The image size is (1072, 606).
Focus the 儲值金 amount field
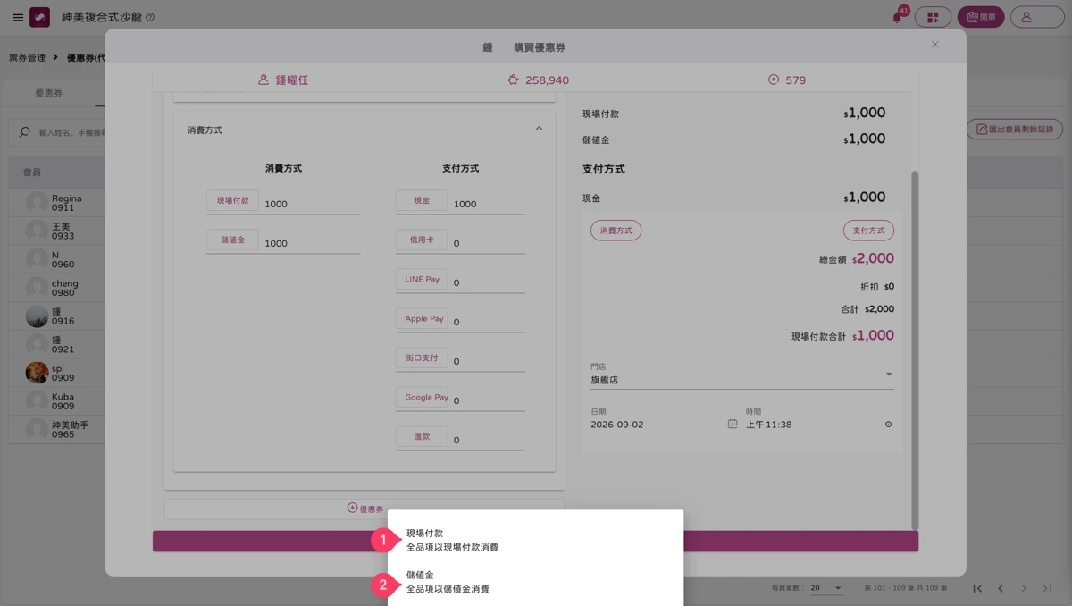coord(312,243)
